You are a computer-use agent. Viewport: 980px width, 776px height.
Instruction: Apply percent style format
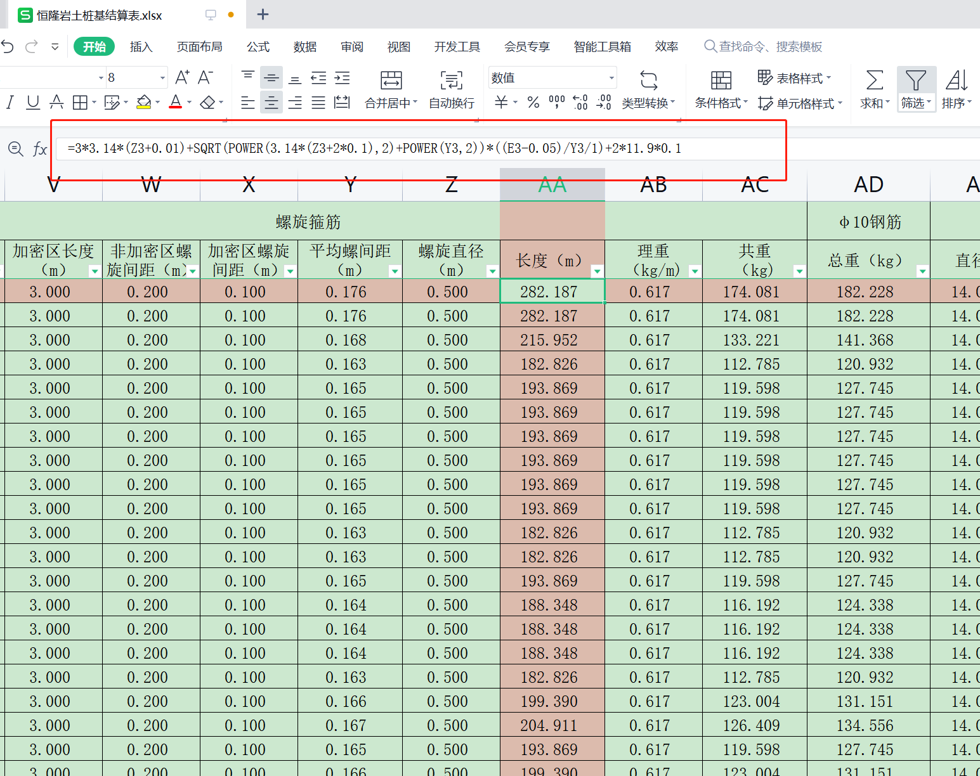tap(533, 102)
